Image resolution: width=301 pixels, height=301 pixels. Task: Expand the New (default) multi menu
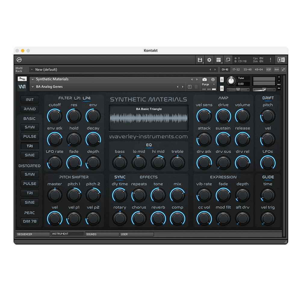[32, 70]
